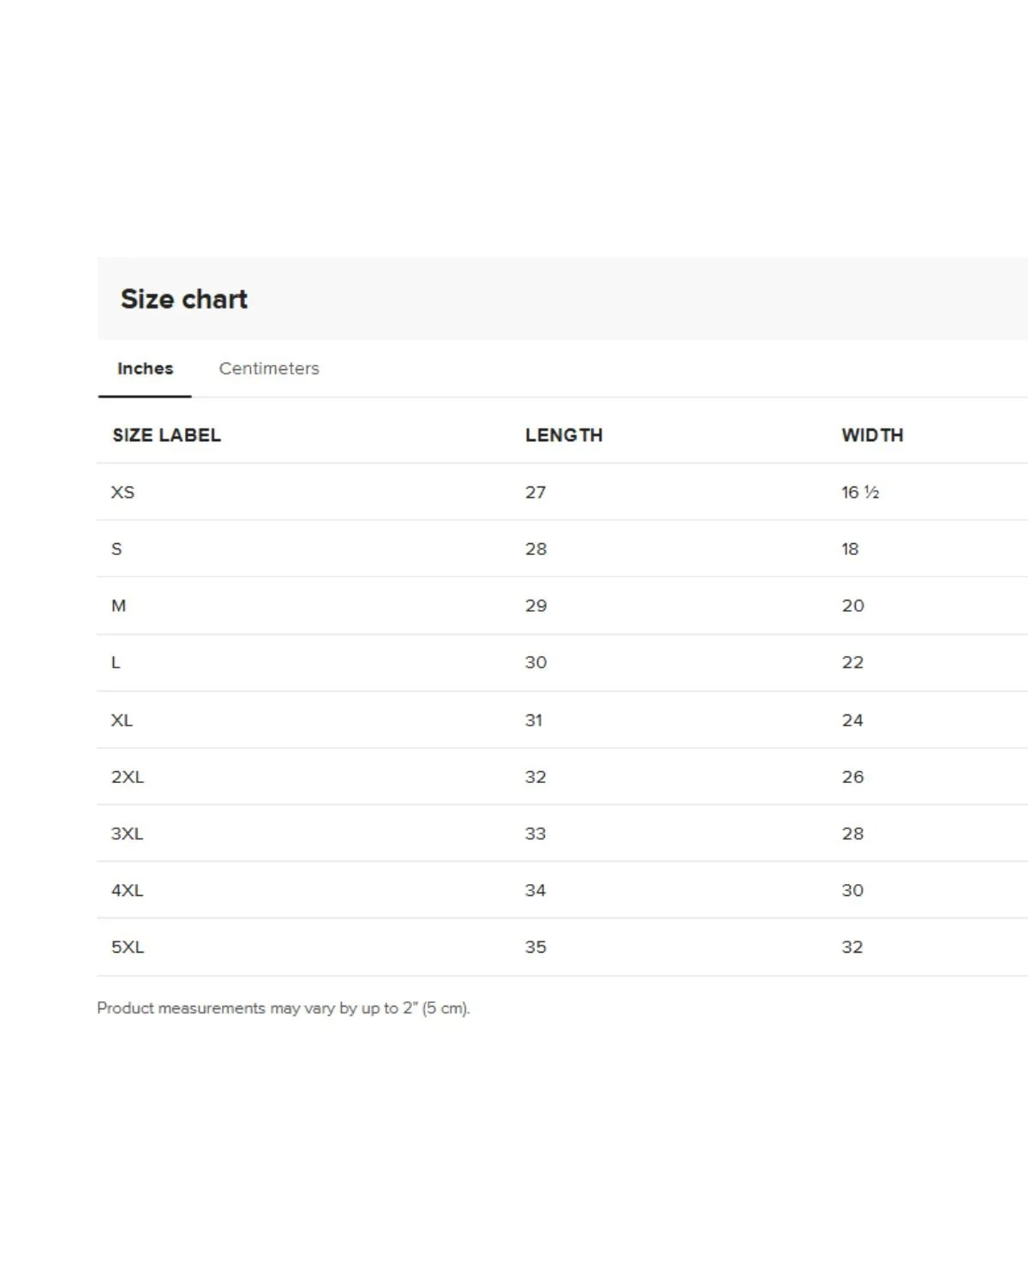Screen dimensions: 1028x1285
Task: Click the 16 ½ width value
Action: click(x=860, y=493)
